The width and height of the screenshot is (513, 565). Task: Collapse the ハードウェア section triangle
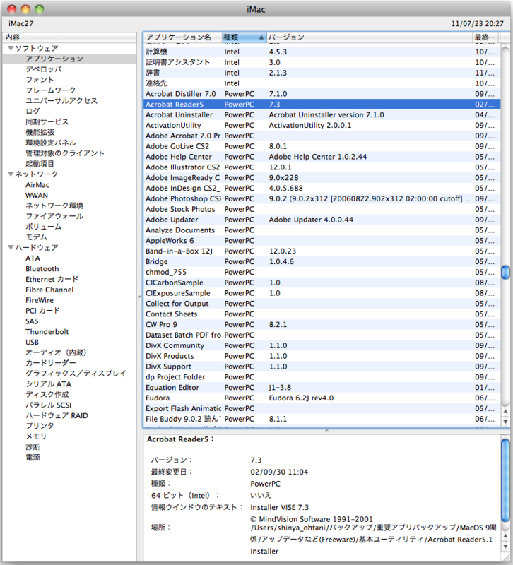pyautogui.click(x=11, y=248)
